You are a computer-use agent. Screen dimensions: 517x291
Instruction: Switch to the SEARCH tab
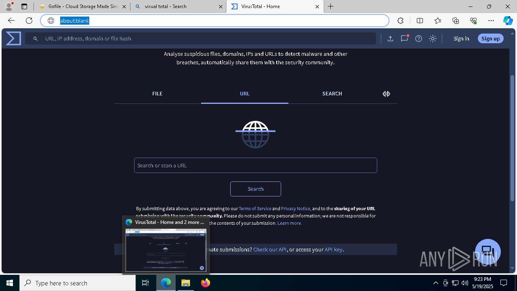pos(332,93)
